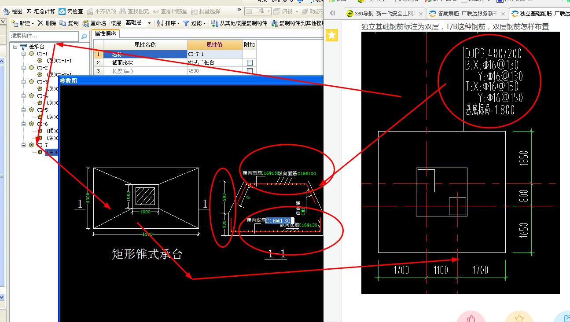Click the 属性值 column header
The width and height of the screenshot is (570, 322).
(215, 45)
